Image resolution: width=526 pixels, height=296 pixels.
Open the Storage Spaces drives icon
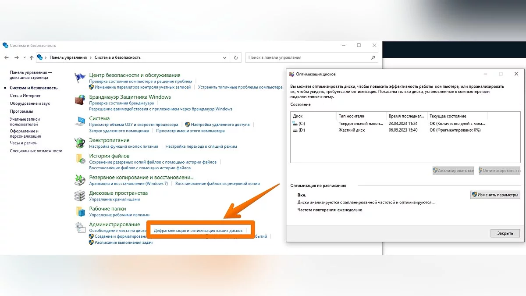[80, 196]
